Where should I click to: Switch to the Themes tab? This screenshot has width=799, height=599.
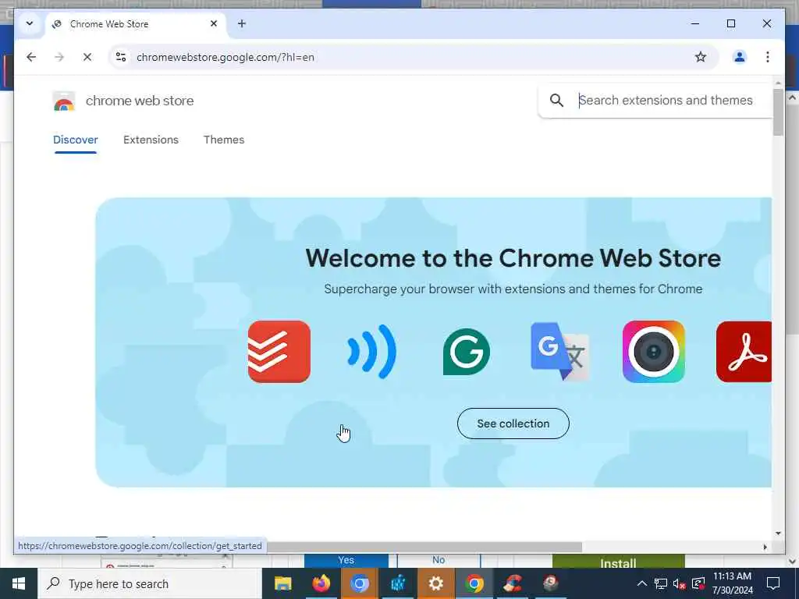click(224, 140)
